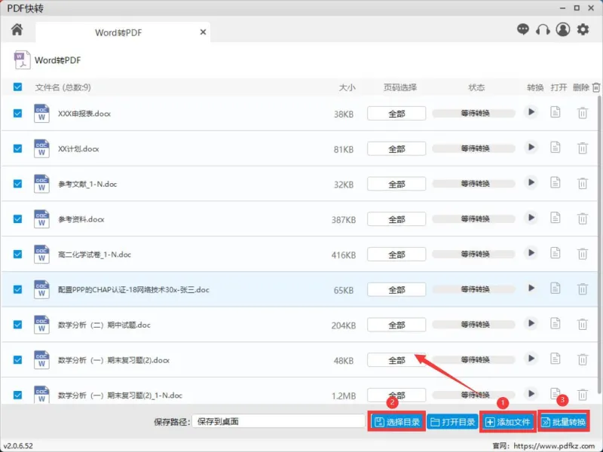Convert 数学分析（二）期中试题.doc via the play icon
Image resolution: width=603 pixels, height=452 pixels.
coord(531,324)
